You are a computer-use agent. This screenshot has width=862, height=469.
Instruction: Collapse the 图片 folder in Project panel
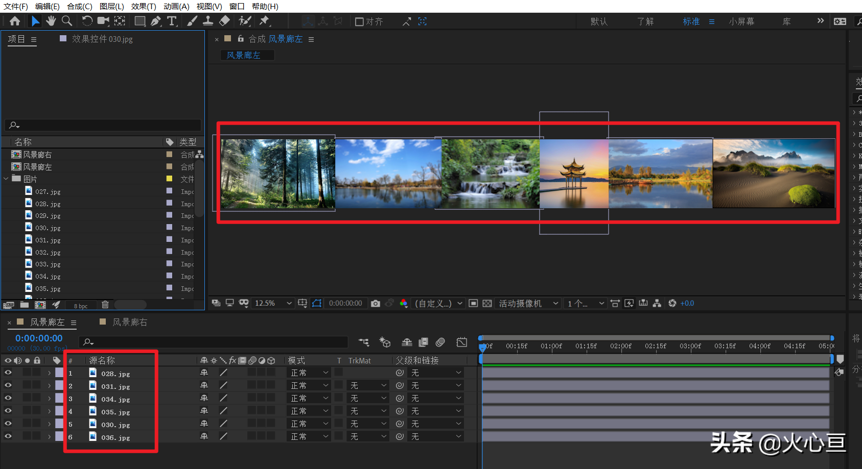coord(6,179)
